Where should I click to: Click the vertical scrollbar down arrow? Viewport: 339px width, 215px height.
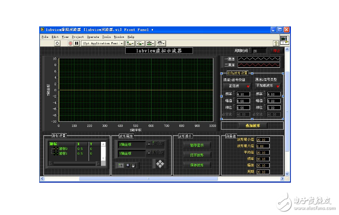[x=287, y=174]
